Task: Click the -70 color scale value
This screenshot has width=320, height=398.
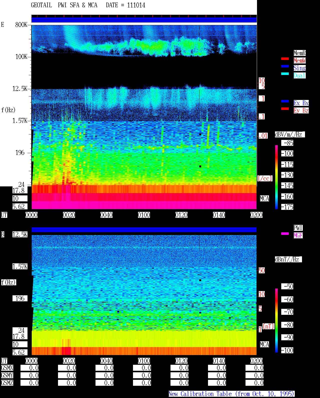Action: pyautogui.click(x=287, y=312)
